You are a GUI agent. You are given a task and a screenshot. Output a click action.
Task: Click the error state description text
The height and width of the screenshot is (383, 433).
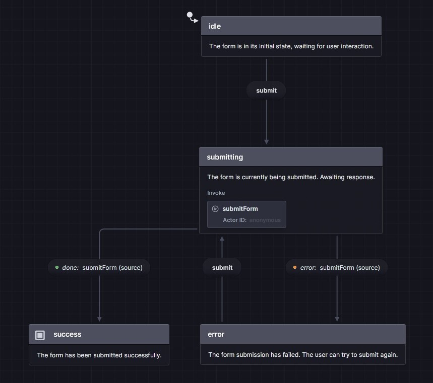coord(302,354)
